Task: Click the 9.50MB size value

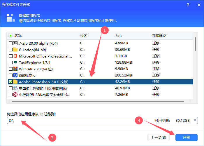Action: (x=122, y=69)
